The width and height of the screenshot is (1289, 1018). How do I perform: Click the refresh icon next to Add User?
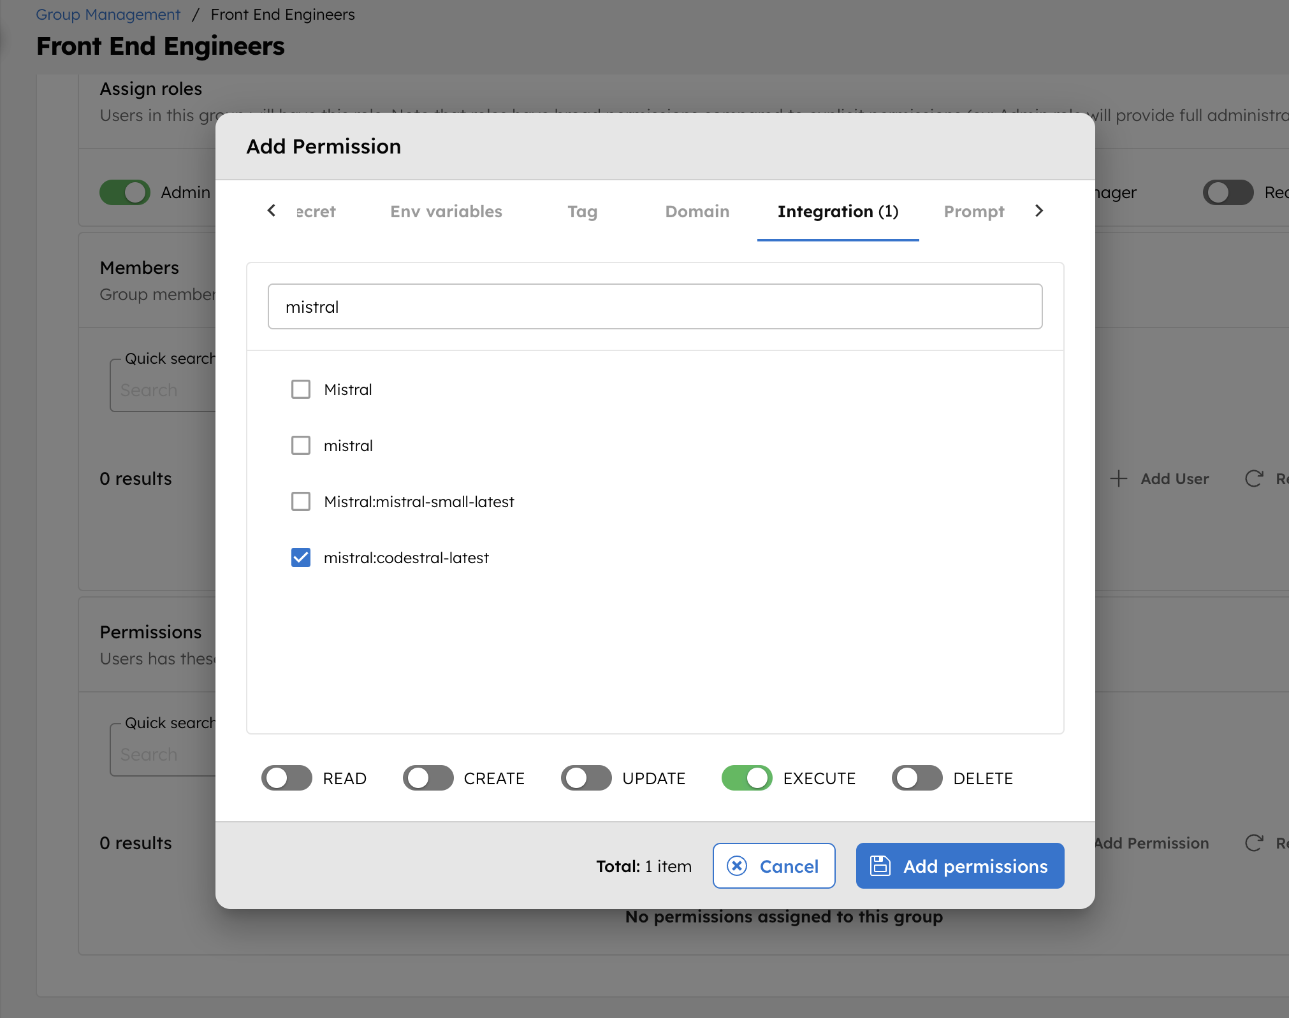click(1254, 478)
